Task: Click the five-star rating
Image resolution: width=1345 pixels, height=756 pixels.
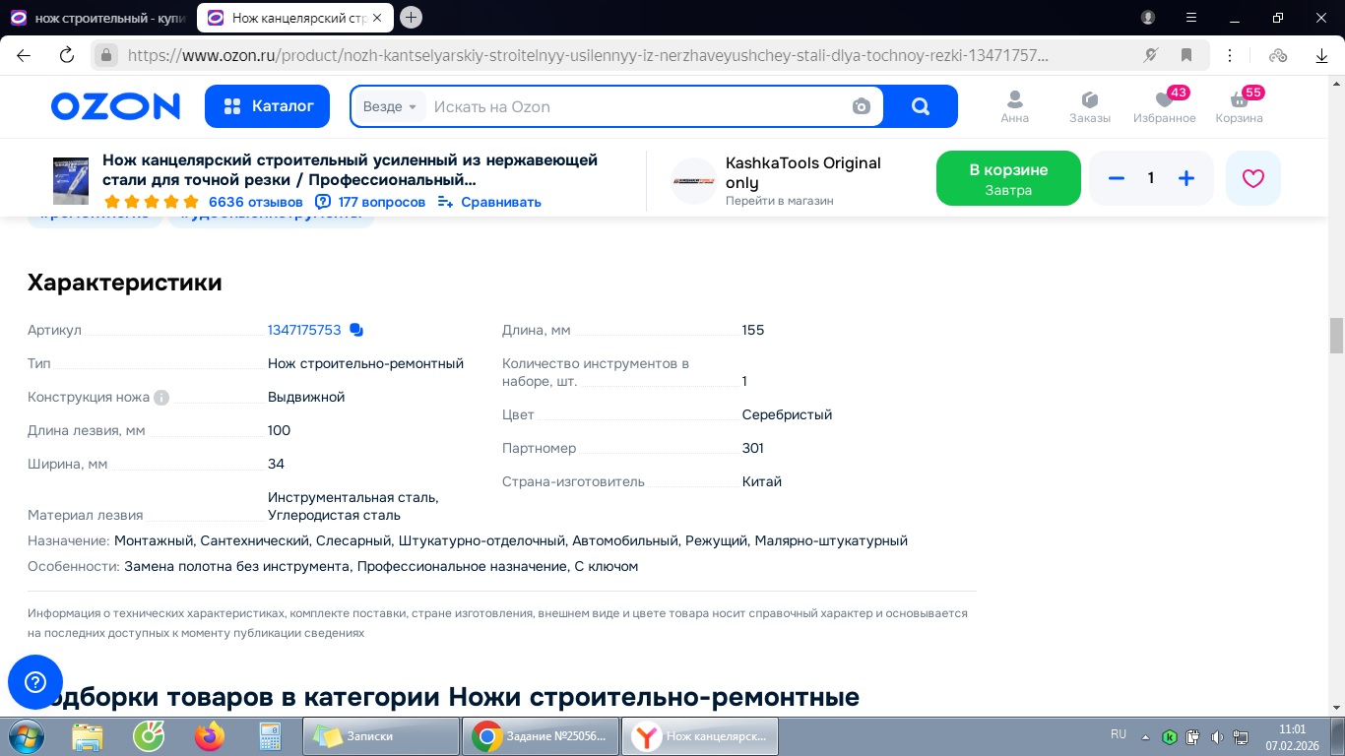Action: click(152, 202)
